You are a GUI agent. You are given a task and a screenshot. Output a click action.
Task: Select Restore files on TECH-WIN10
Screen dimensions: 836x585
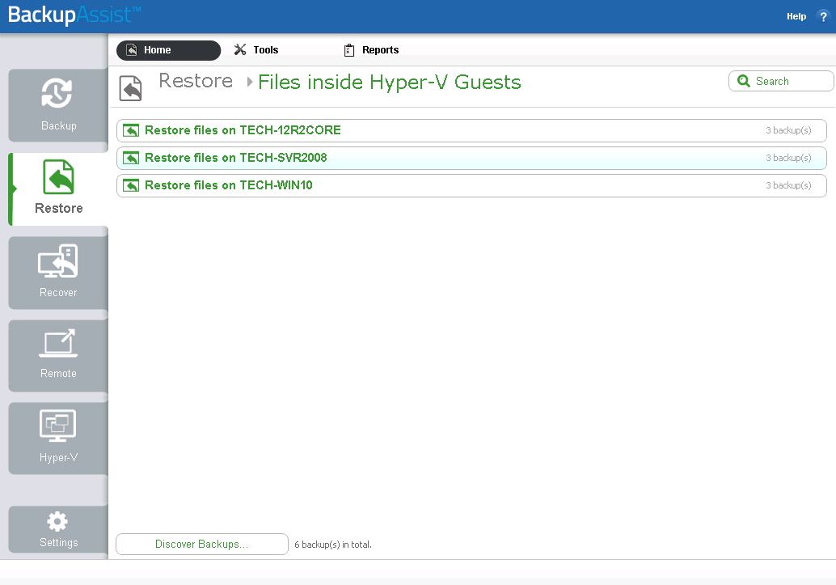click(472, 186)
